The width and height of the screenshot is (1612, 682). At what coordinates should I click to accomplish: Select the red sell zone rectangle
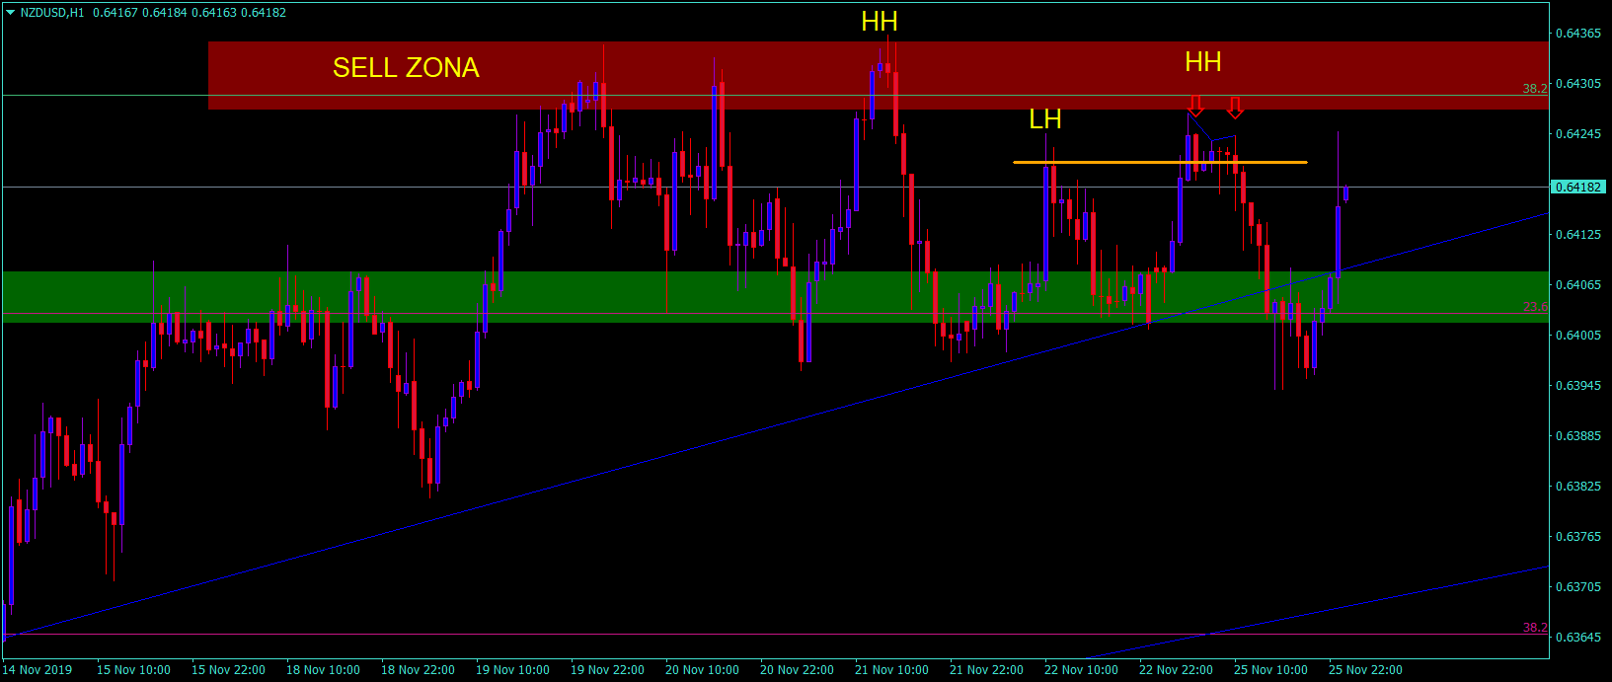pyautogui.click(x=879, y=75)
